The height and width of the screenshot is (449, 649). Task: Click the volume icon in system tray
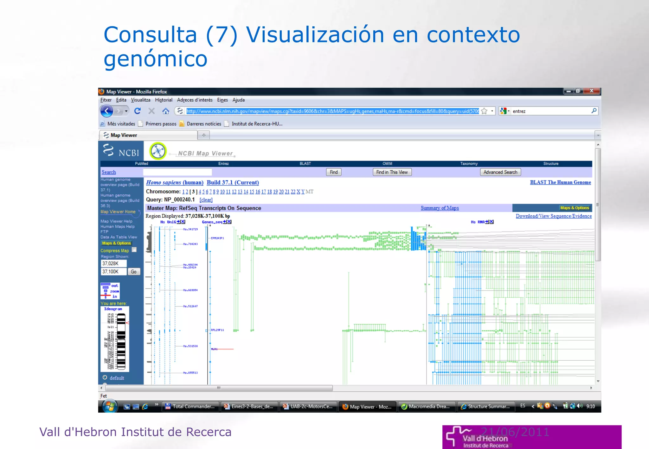(x=580, y=406)
